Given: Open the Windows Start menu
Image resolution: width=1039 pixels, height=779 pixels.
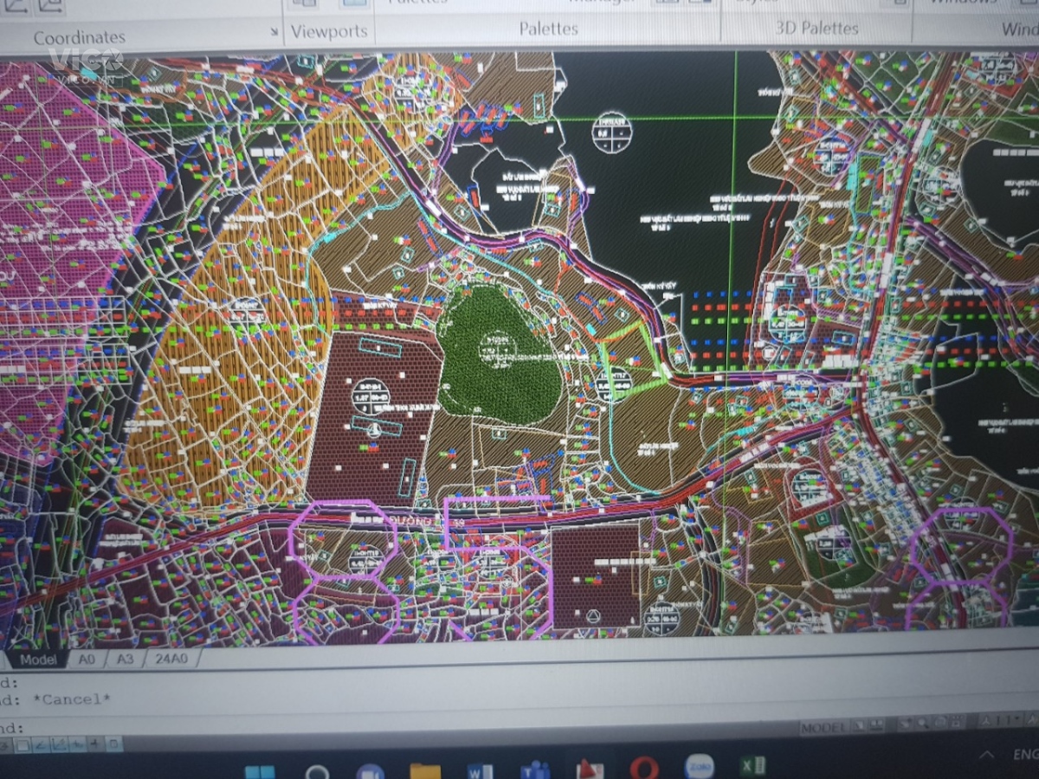Looking at the screenshot, I should [260, 771].
